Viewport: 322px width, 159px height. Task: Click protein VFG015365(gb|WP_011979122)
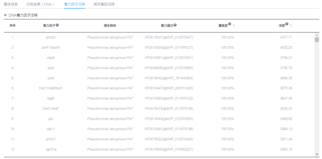pos(168,98)
